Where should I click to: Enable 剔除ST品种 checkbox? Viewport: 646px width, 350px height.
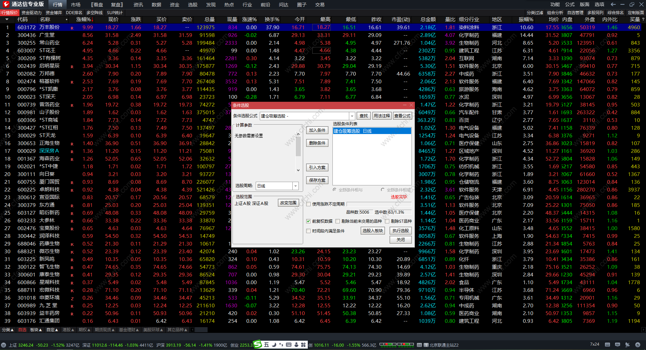coord(387,221)
